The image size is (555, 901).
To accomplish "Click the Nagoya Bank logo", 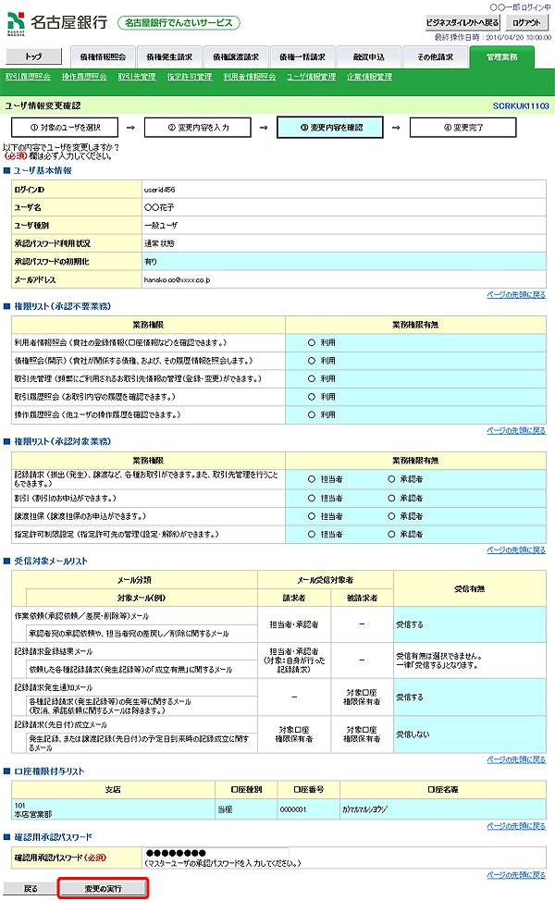I will click(x=57, y=23).
